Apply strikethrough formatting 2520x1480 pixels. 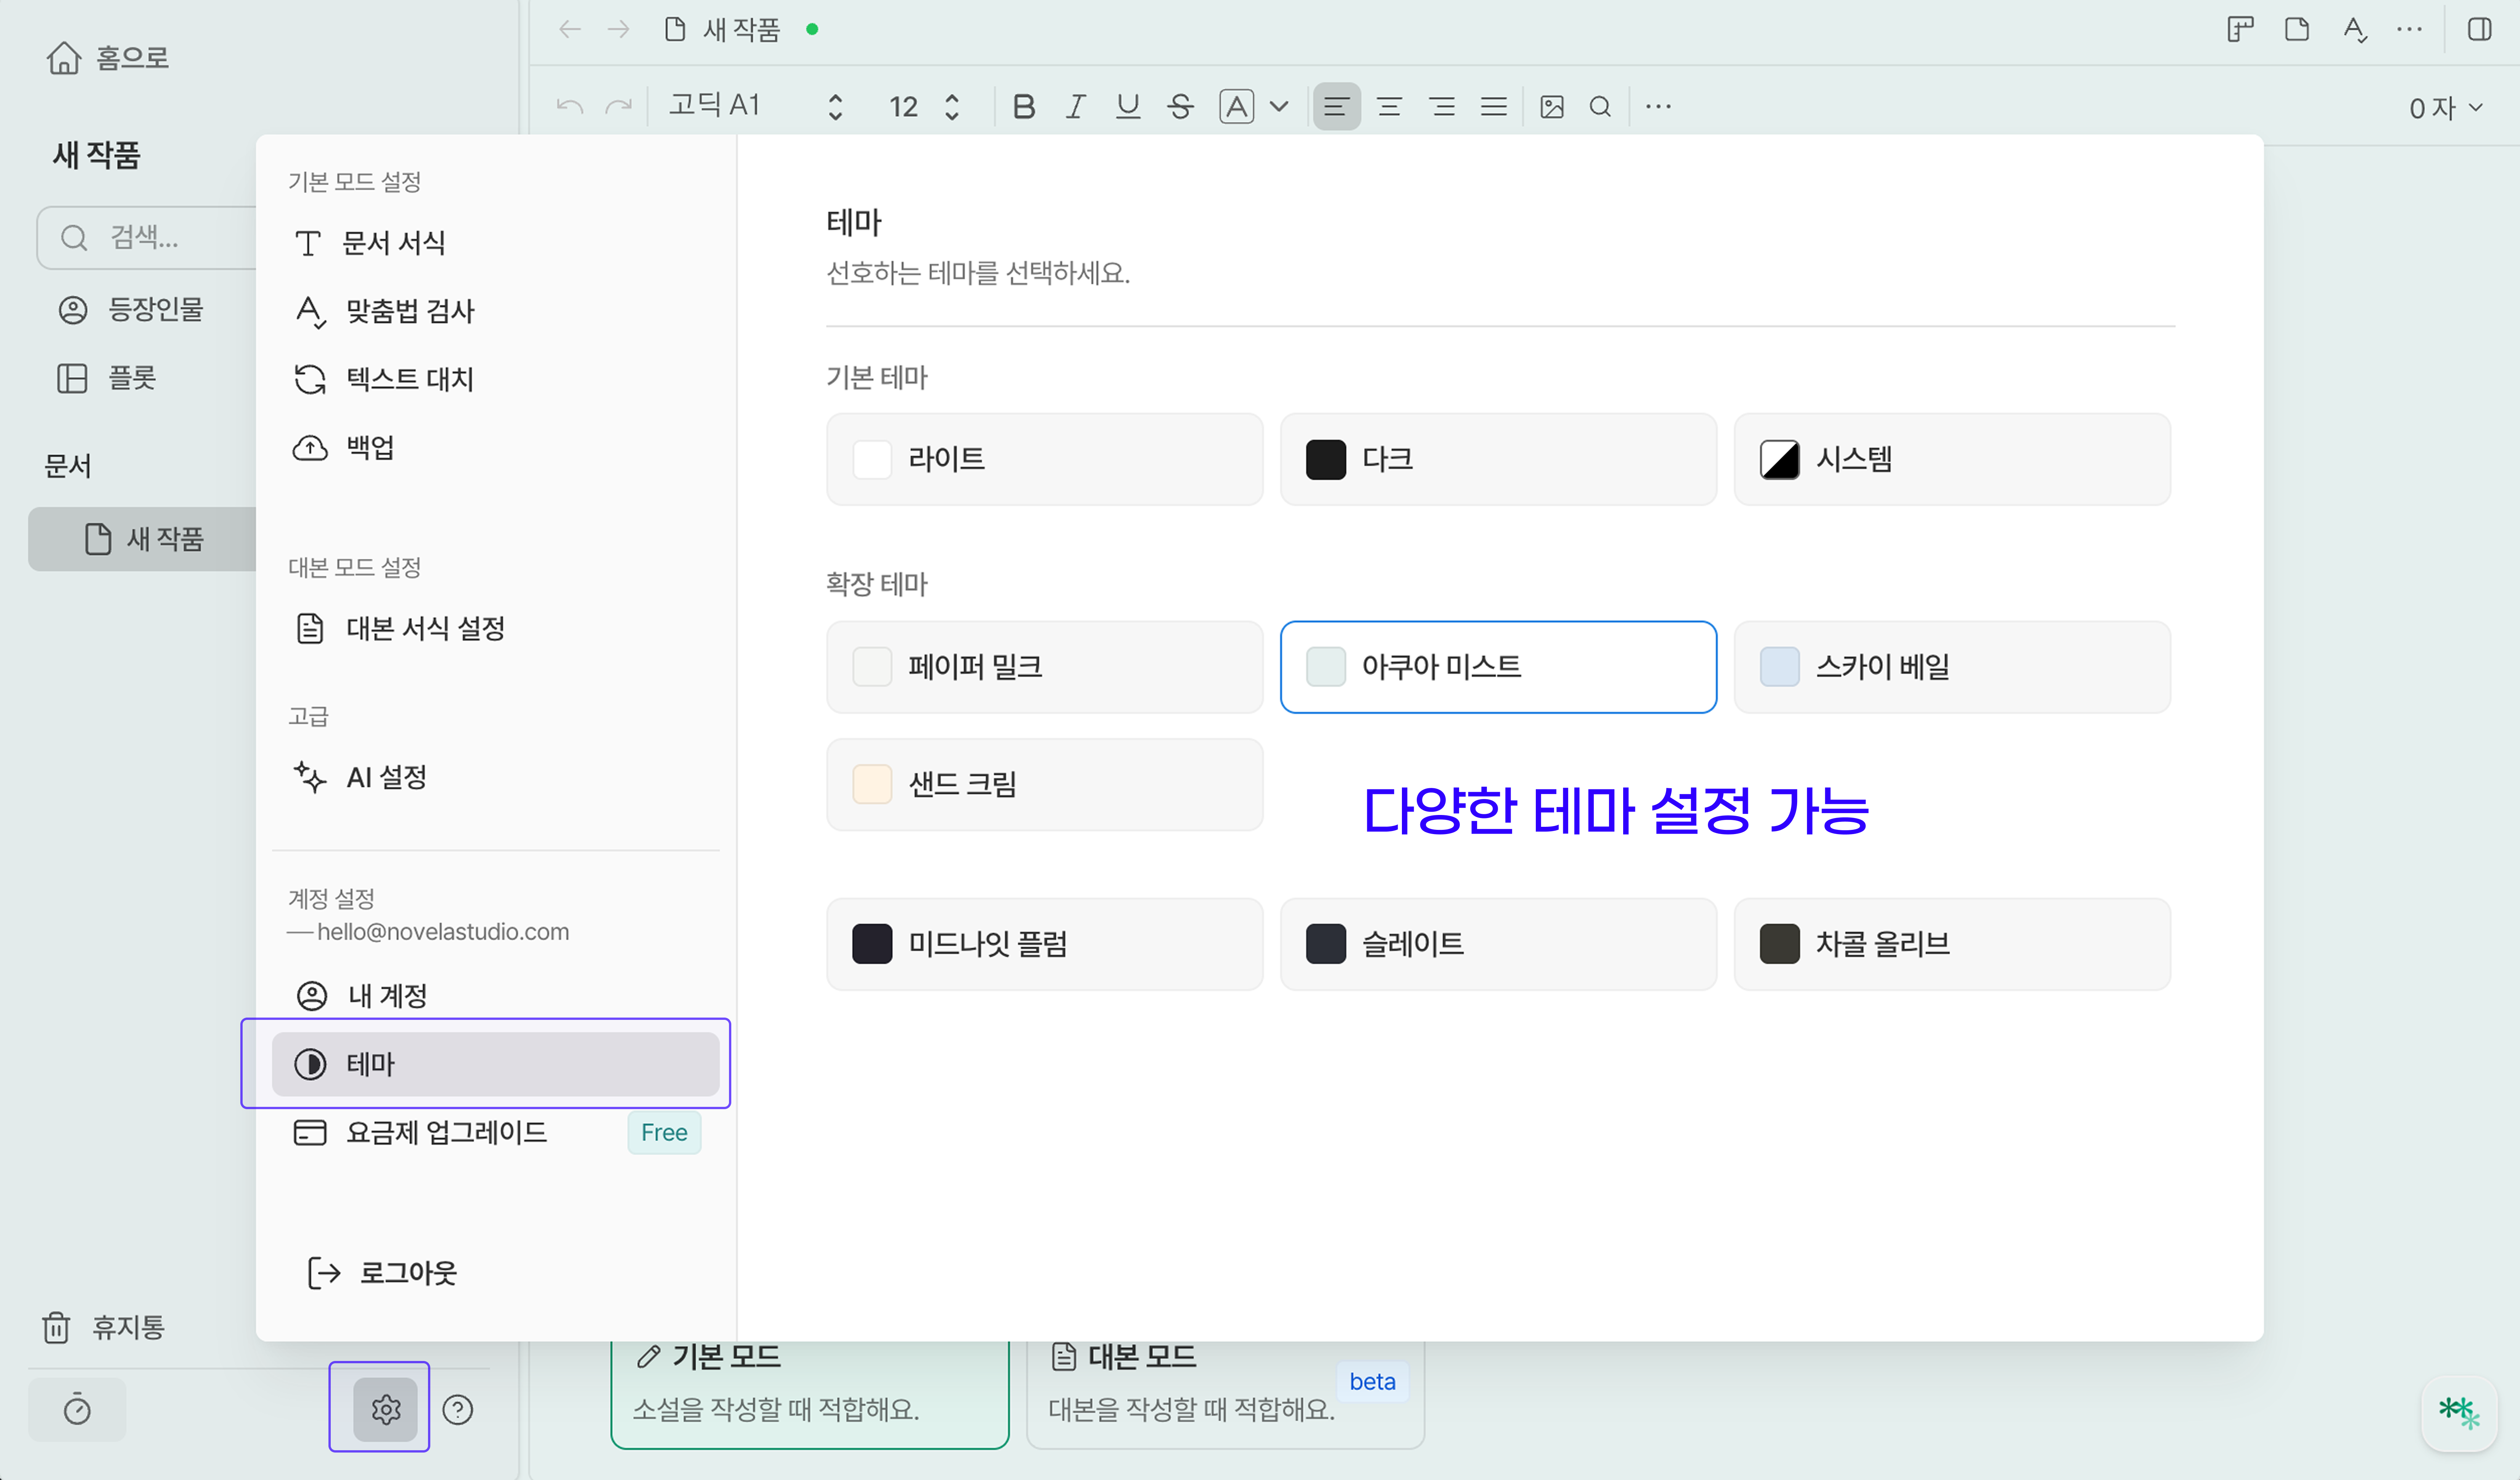pos(1180,106)
